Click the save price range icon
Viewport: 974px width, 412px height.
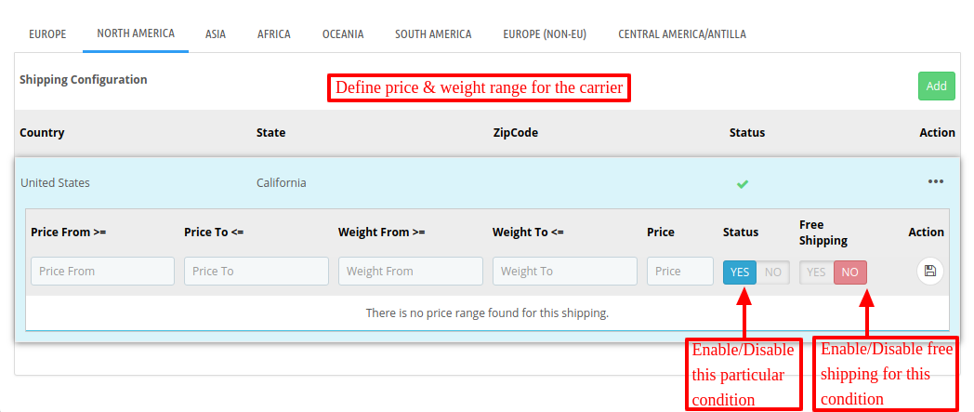pyautogui.click(x=930, y=271)
